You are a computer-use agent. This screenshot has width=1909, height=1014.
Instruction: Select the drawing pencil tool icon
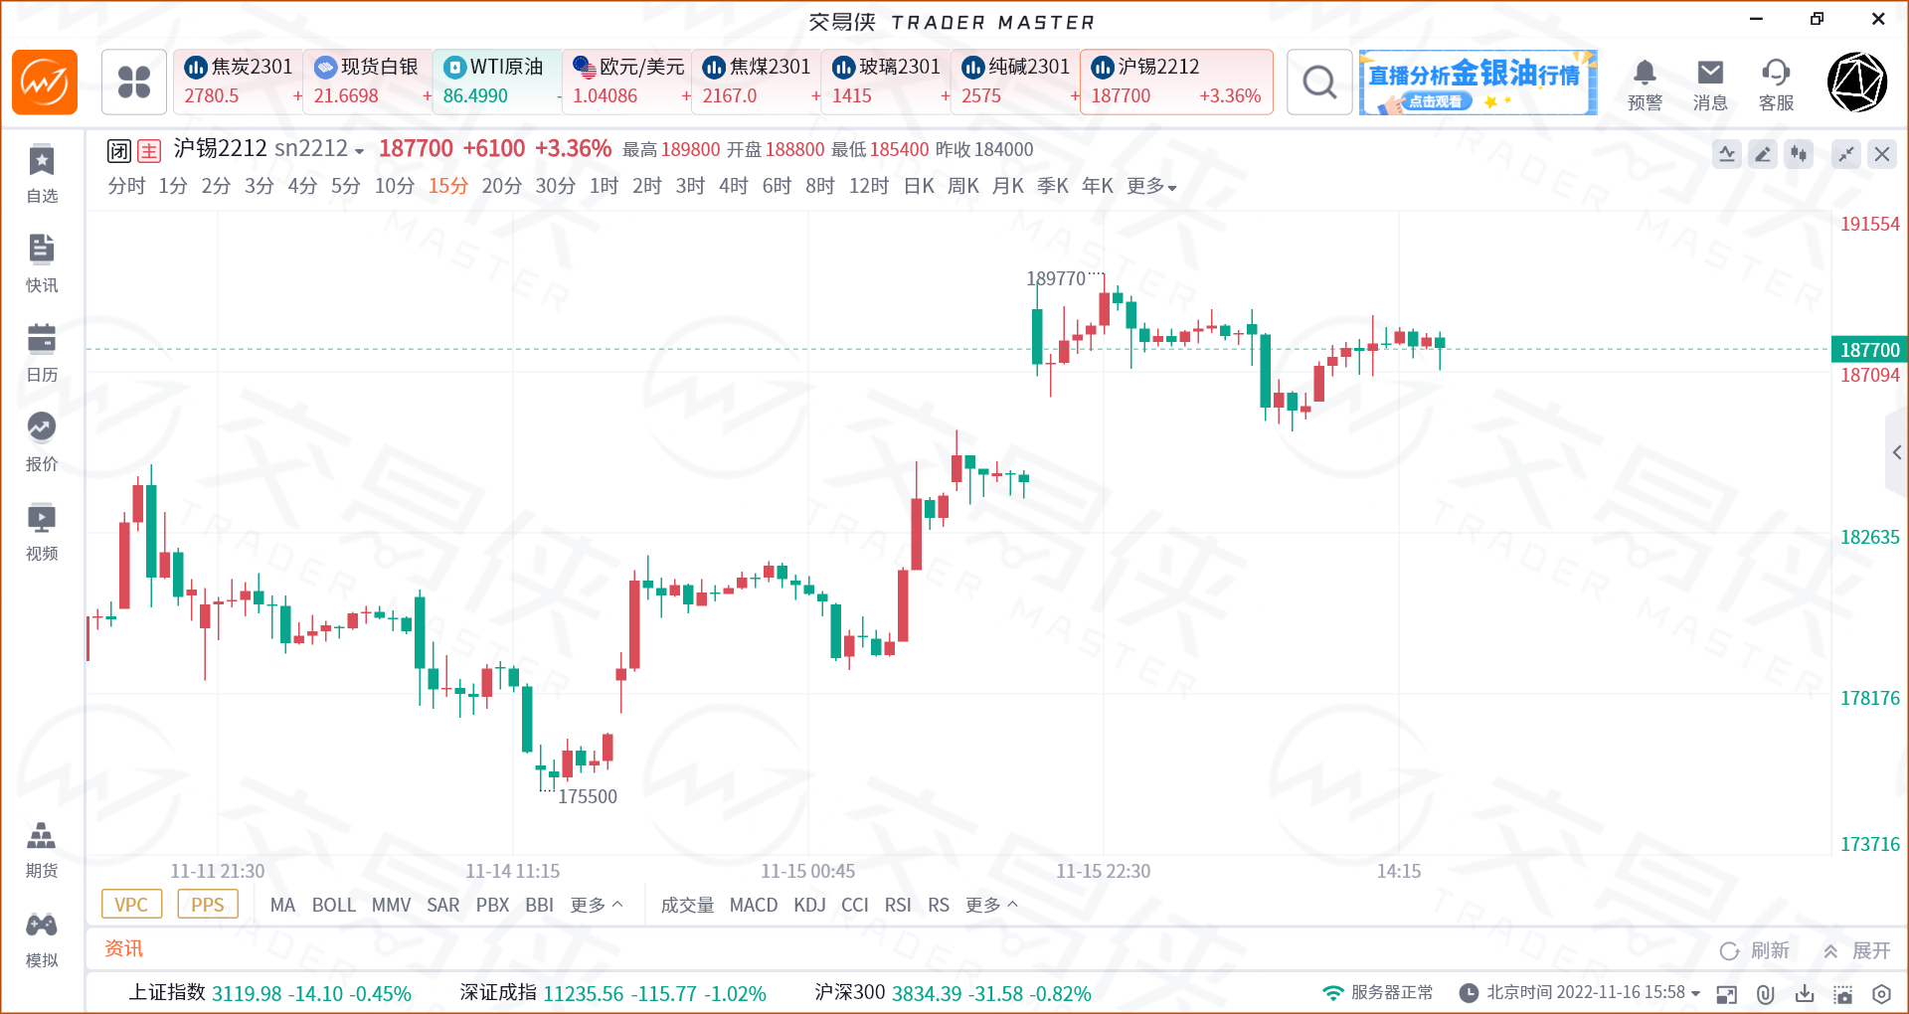point(1763,154)
